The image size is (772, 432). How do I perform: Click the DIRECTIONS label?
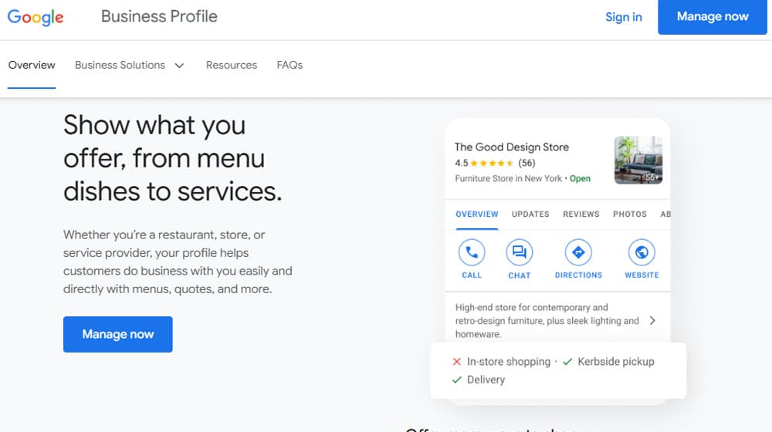tap(578, 275)
